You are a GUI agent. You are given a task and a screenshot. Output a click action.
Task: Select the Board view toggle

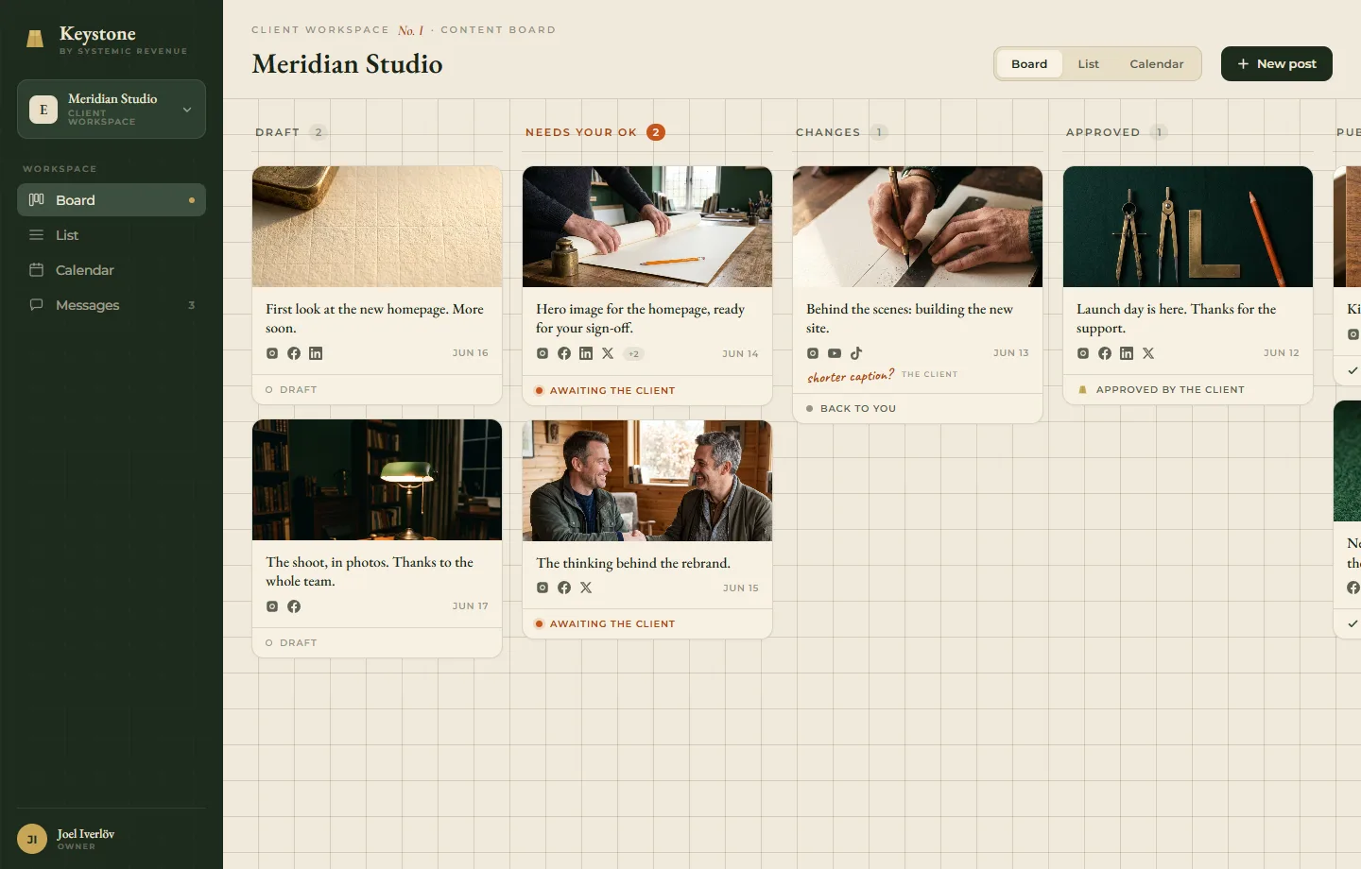1029,64
